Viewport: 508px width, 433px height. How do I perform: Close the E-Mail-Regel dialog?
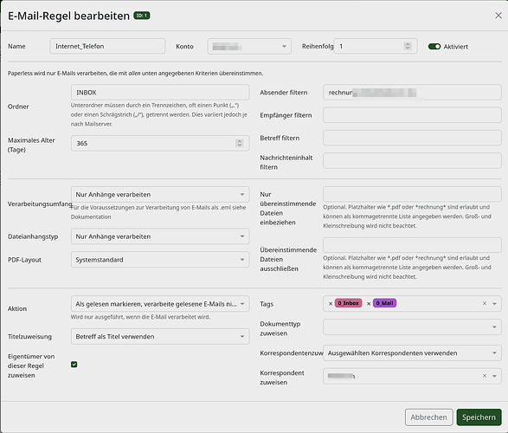pyautogui.click(x=498, y=16)
